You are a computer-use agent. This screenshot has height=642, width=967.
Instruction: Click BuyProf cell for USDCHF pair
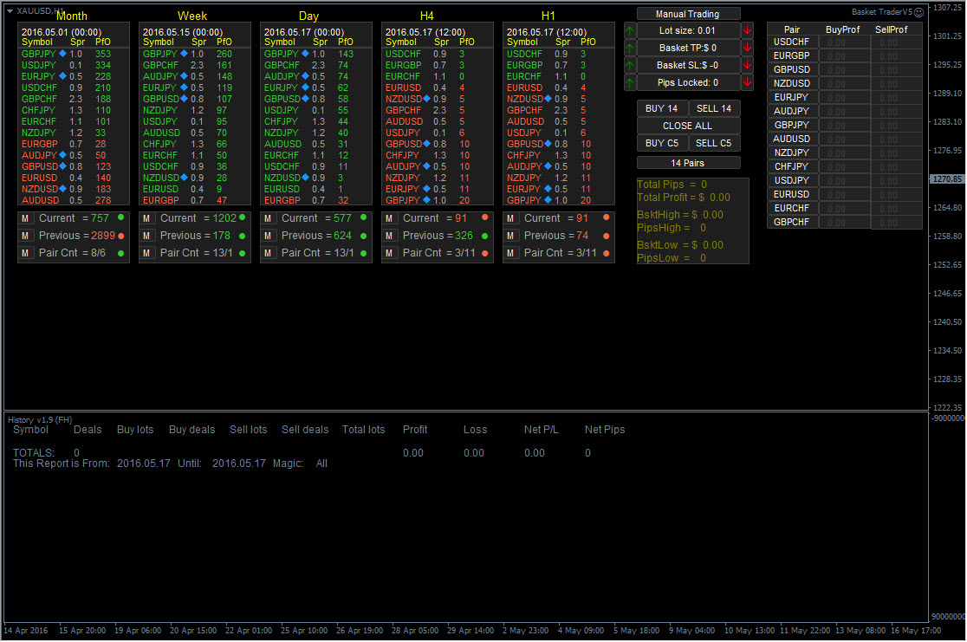point(845,42)
